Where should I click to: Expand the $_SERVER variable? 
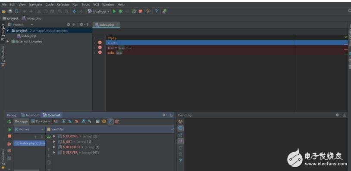click(x=54, y=153)
